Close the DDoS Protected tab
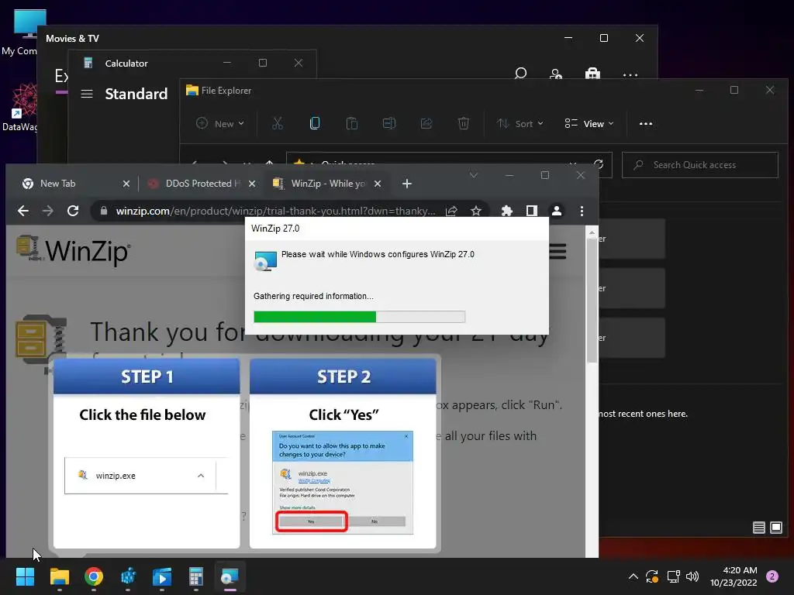This screenshot has width=794, height=595. tap(252, 184)
